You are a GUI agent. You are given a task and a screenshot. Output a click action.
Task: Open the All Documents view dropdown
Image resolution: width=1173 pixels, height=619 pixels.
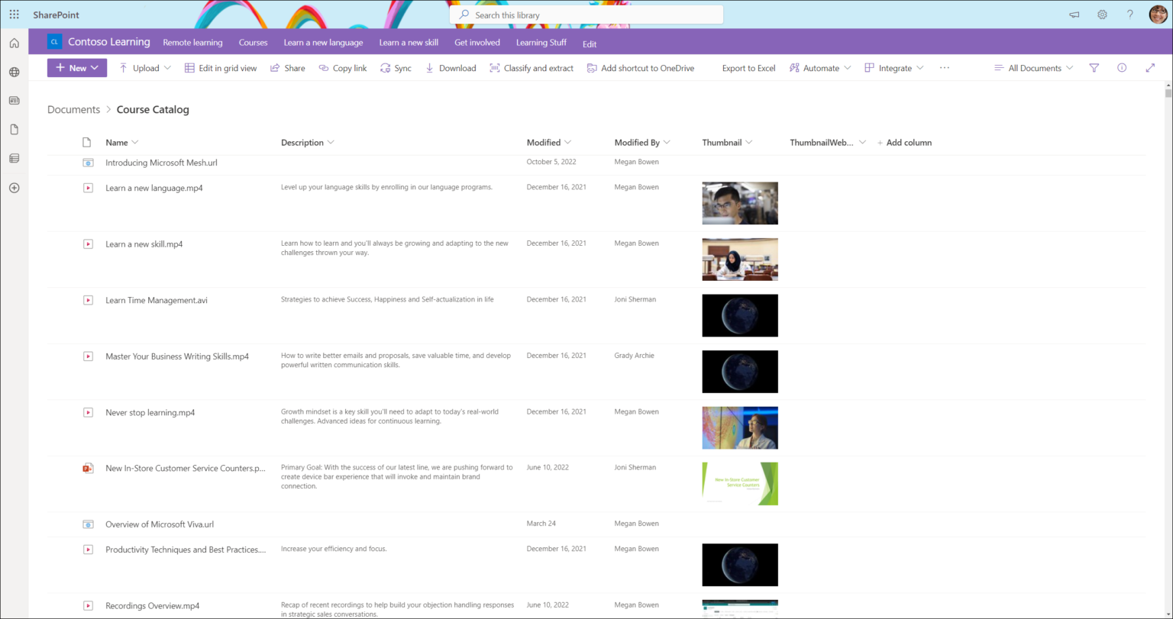tap(1032, 68)
